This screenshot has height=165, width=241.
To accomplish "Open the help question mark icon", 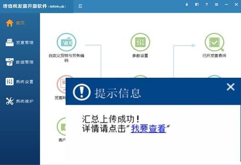I will coord(206,5).
